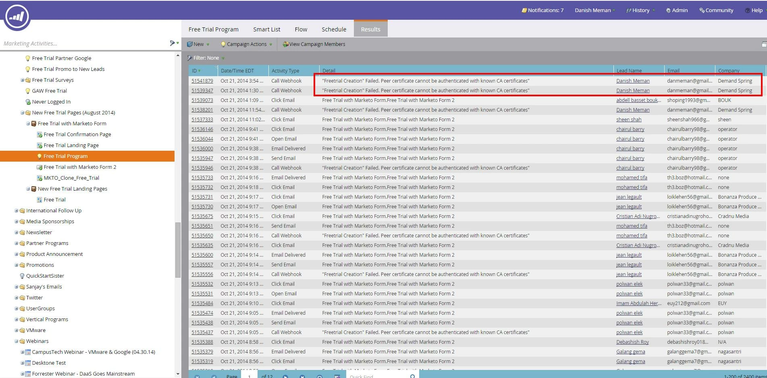
Task: Click the Never Logged In campaign icon
Action: pyautogui.click(x=28, y=102)
